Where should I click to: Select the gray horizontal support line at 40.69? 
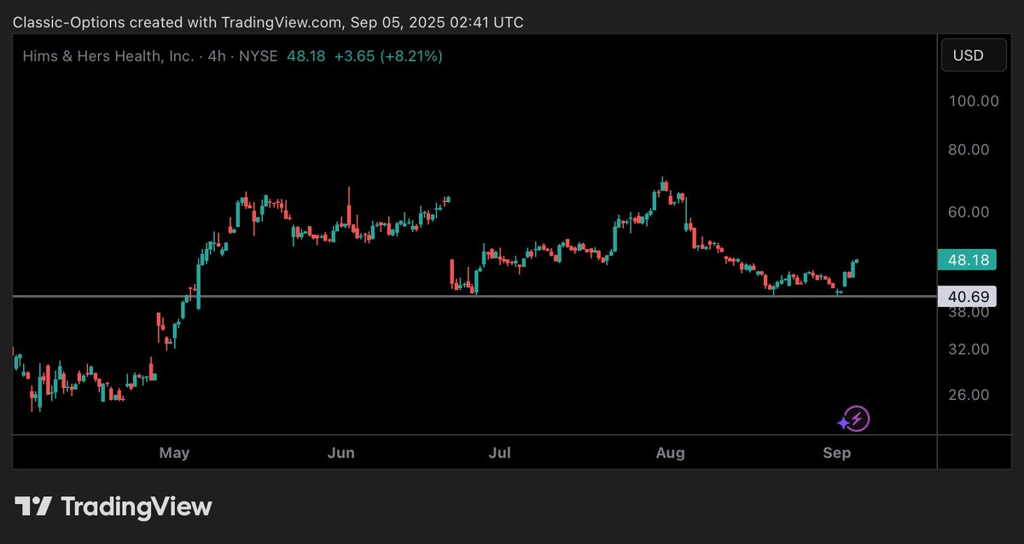[474, 296]
